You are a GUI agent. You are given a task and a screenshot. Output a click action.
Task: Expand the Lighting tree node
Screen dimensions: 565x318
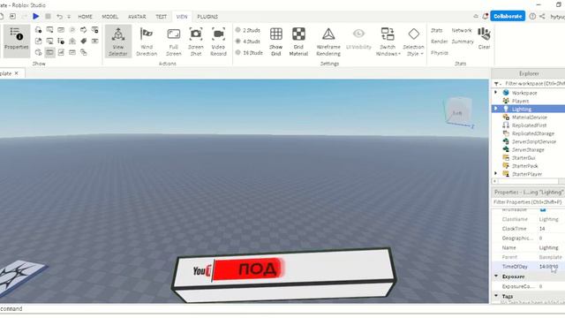coord(496,109)
